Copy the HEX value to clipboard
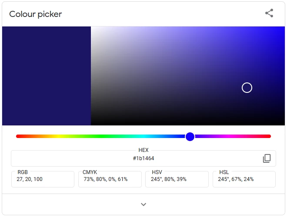Image resolution: width=287 pixels, height=217 pixels. click(x=267, y=158)
